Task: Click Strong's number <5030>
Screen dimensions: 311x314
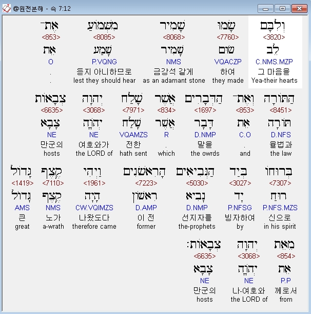Action: pos(197,183)
